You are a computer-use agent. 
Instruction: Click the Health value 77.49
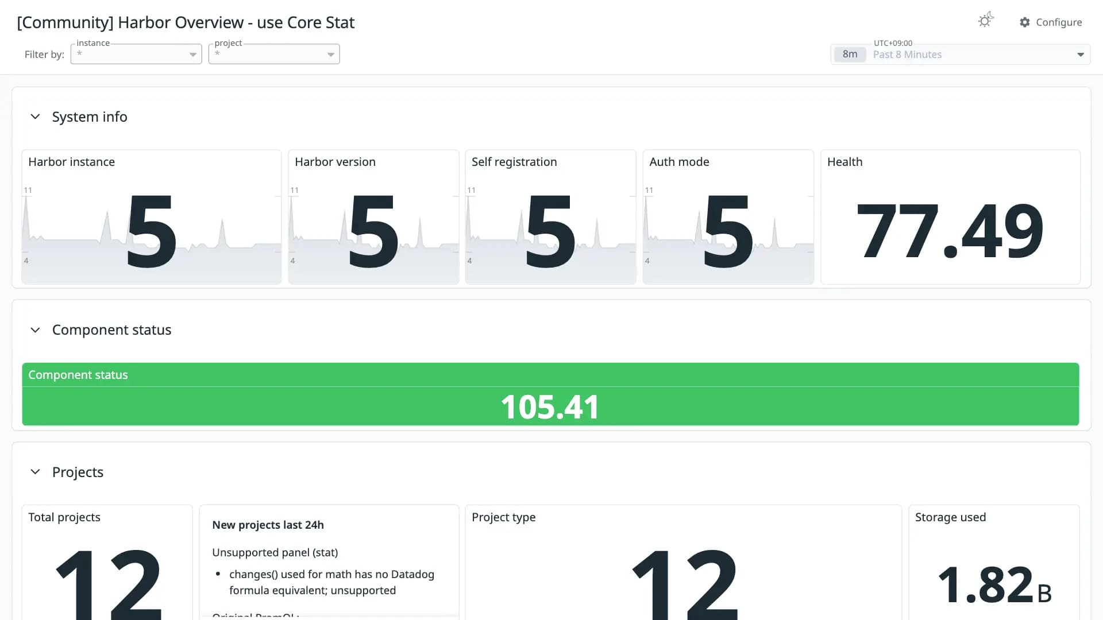pyautogui.click(x=950, y=231)
